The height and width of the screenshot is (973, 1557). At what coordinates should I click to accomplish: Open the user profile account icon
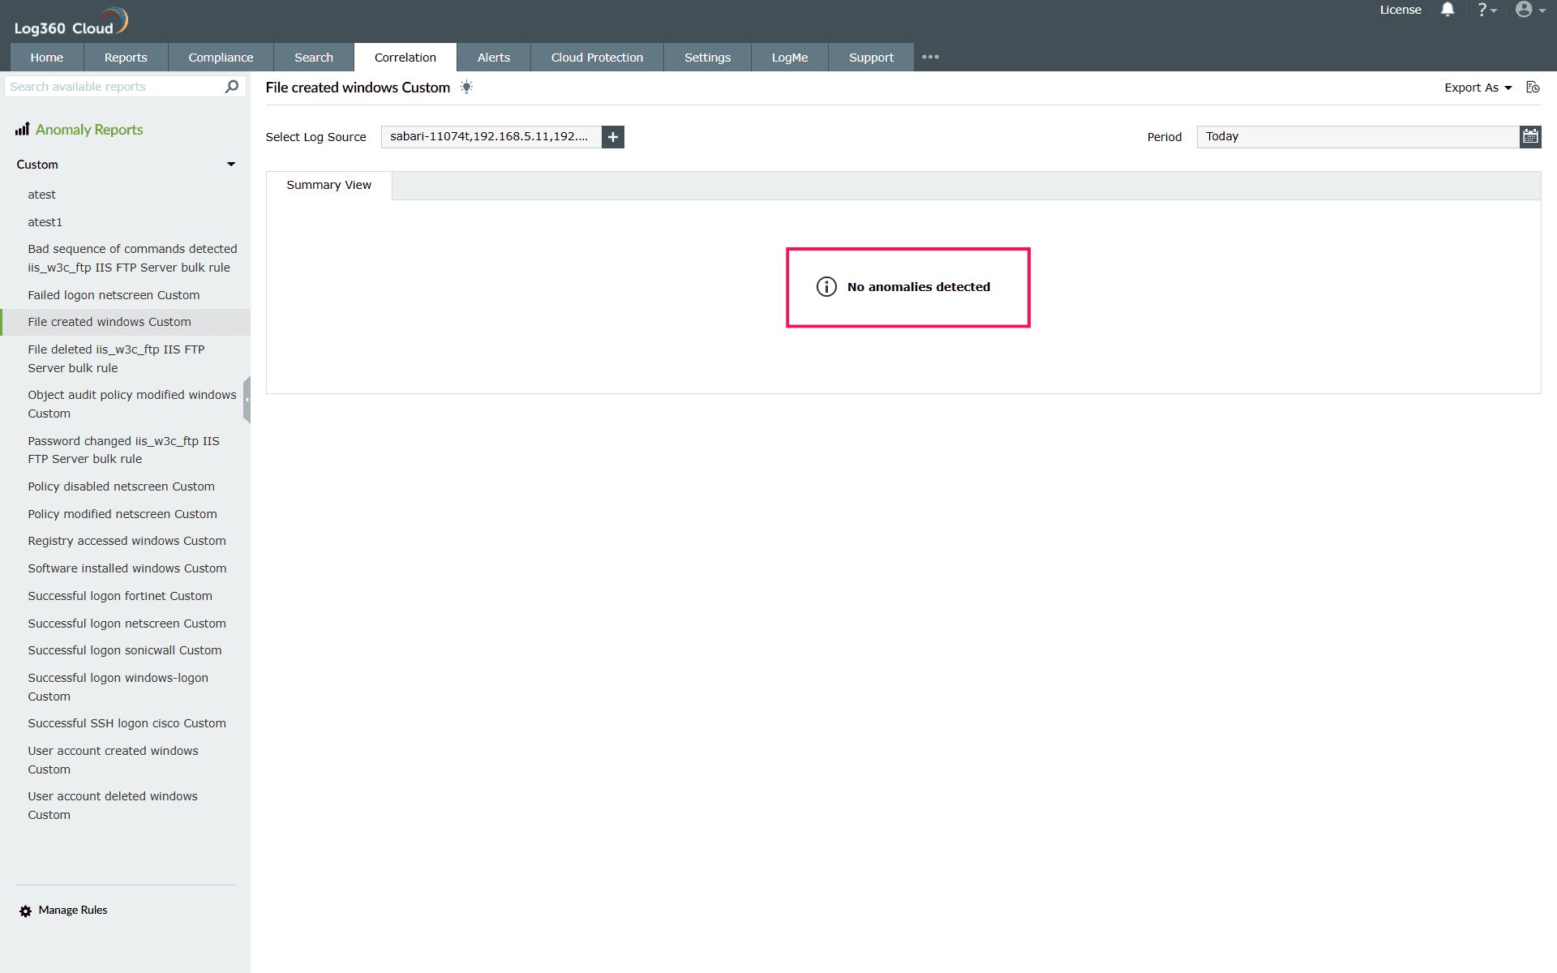(1525, 10)
